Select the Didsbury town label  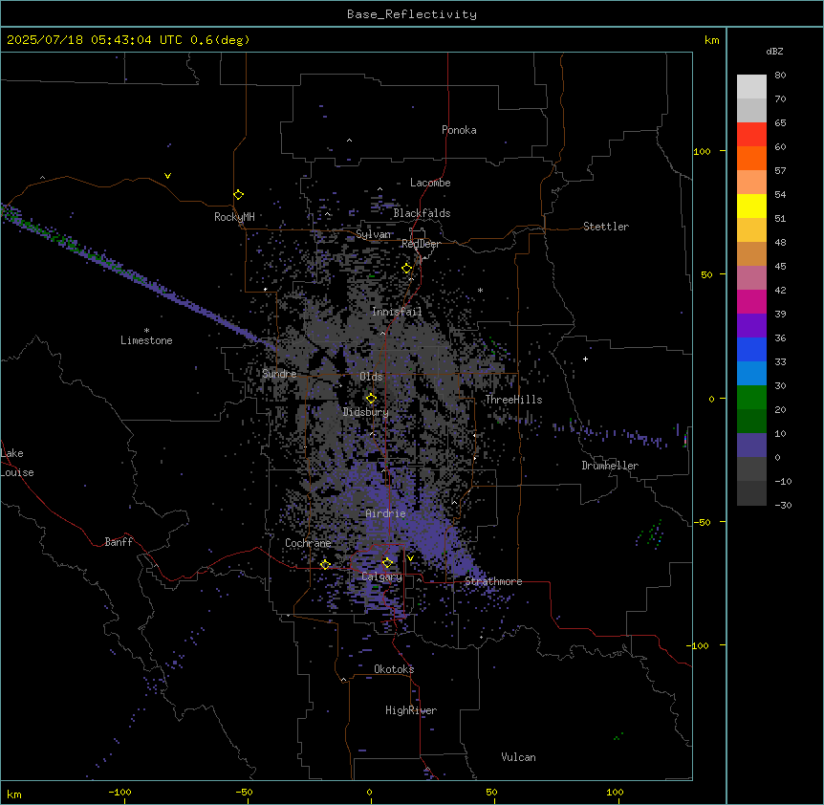coord(366,412)
